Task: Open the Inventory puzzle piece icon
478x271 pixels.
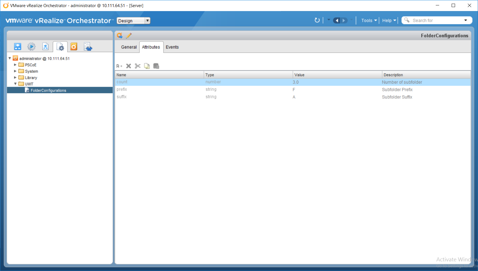Action: (x=88, y=46)
